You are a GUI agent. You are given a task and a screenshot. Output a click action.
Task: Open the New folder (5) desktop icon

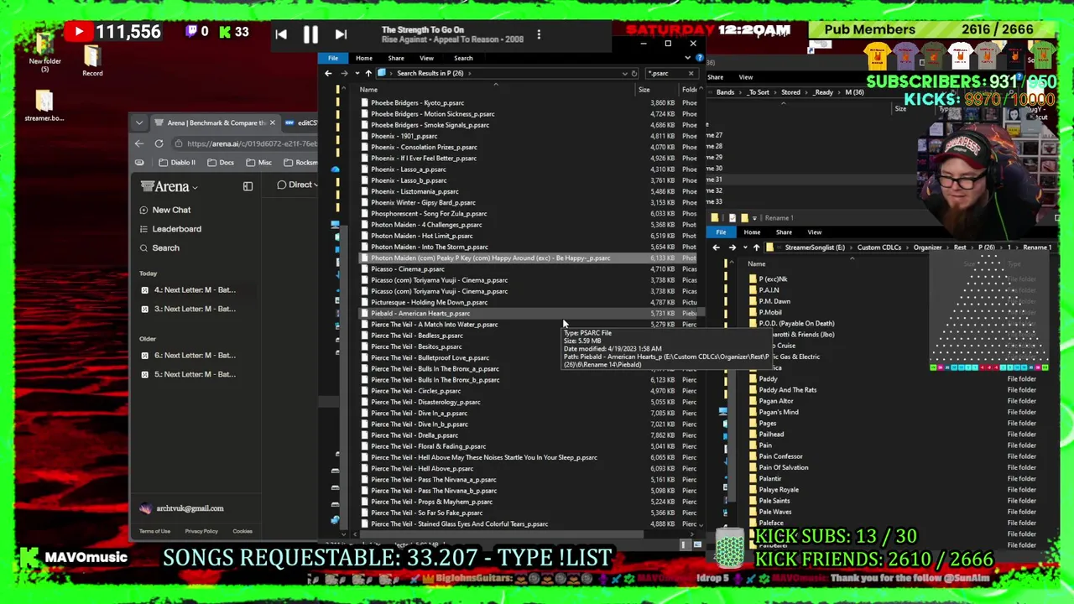(44, 52)
